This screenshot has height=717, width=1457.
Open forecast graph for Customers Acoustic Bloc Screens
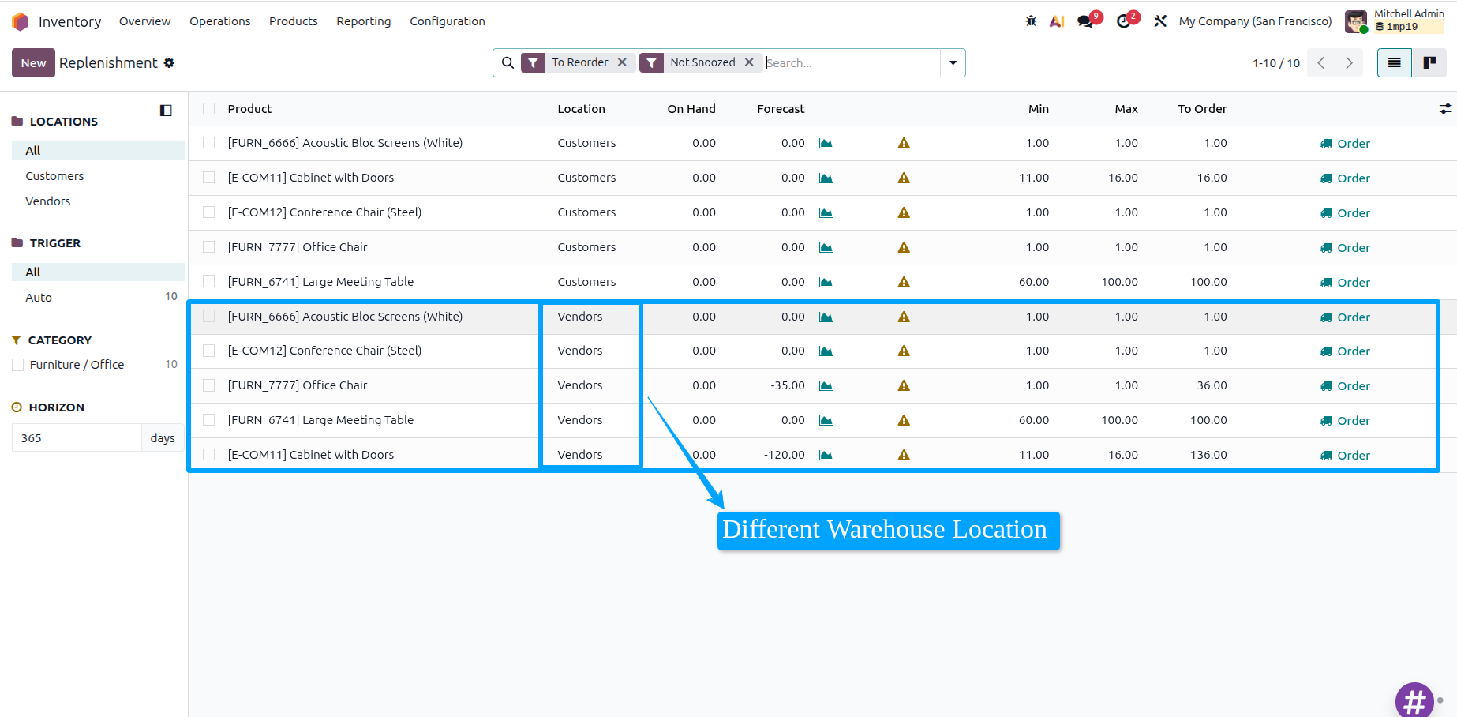point(826,144)
